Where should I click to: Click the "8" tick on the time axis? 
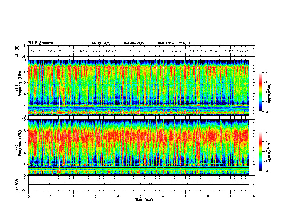click(208, 196)
